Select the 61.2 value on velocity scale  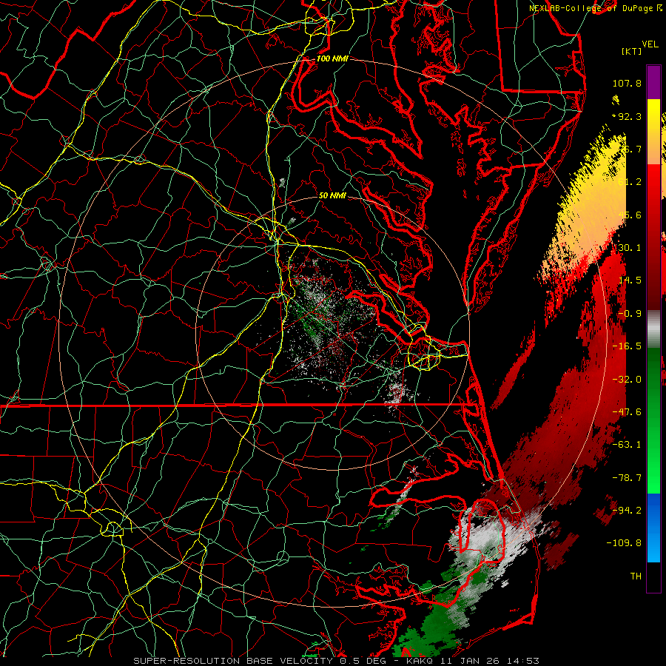[630, 182]
